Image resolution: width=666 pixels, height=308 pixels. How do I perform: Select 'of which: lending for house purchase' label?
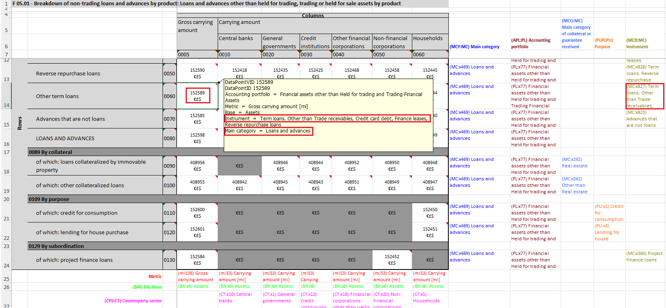[x=95, y=232]
